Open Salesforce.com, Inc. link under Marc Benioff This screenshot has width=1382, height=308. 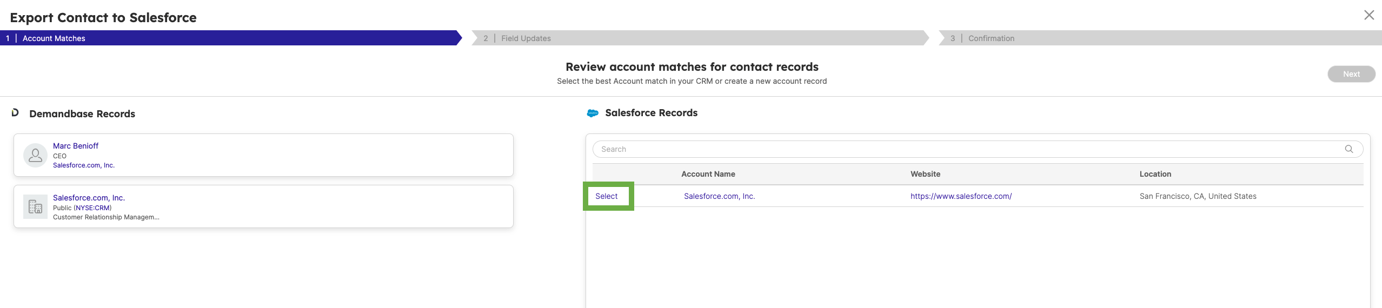click(x=84, y=165)
